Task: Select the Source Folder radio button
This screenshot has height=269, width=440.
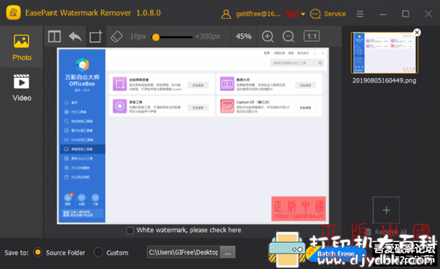Action: pyautogui.click(x=38, y=252)
